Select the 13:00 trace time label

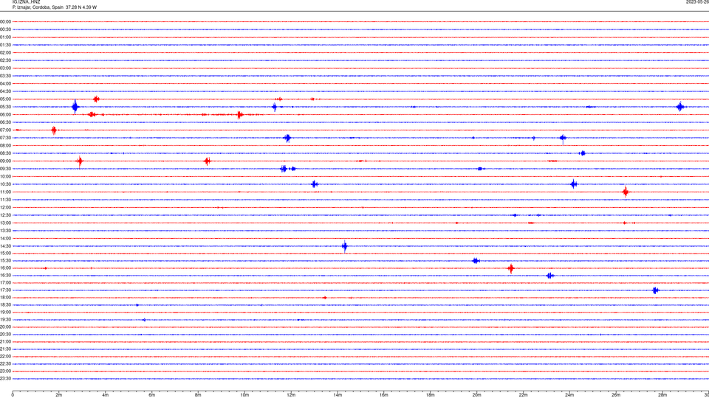[5, 223]
